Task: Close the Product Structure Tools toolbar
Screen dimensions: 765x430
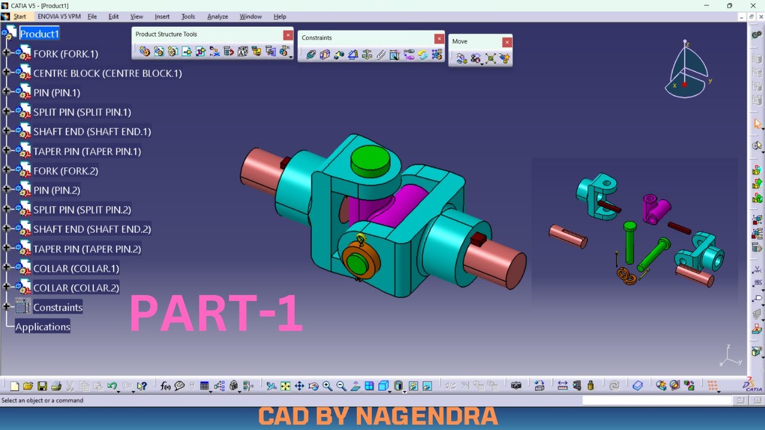Action: coord(288,35)
